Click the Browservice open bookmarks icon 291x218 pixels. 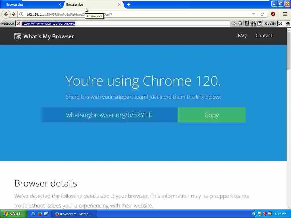tap(247, 24)
